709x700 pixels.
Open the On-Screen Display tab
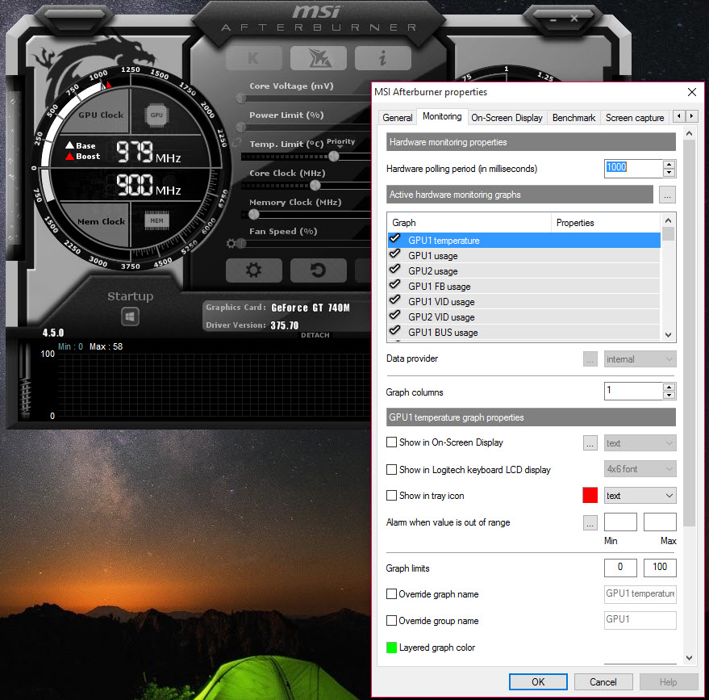pos(507,118)
